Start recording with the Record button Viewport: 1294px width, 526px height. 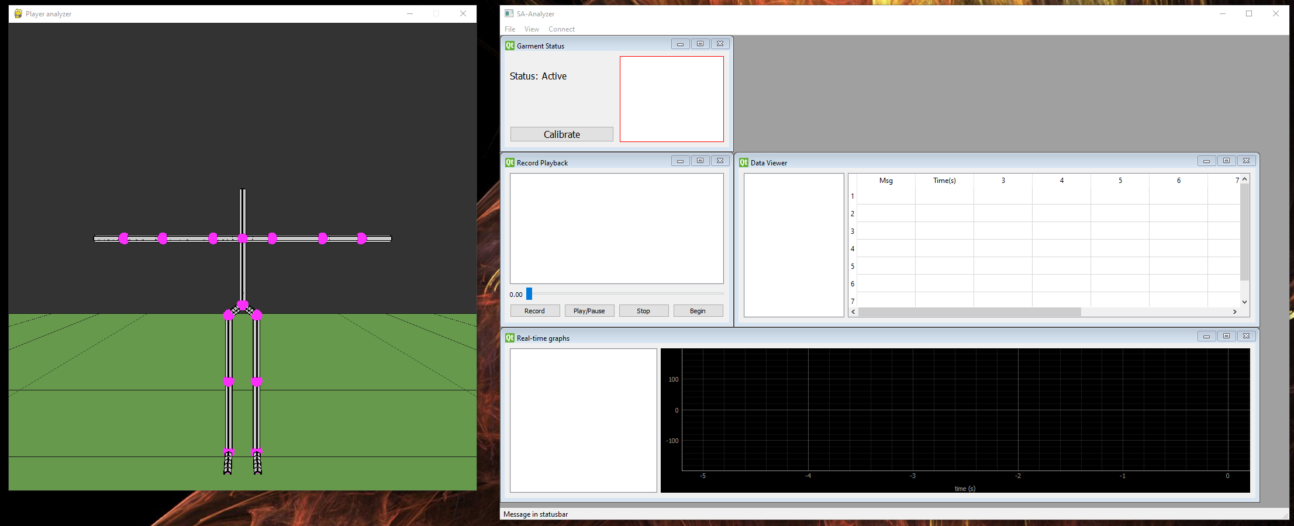534,310
